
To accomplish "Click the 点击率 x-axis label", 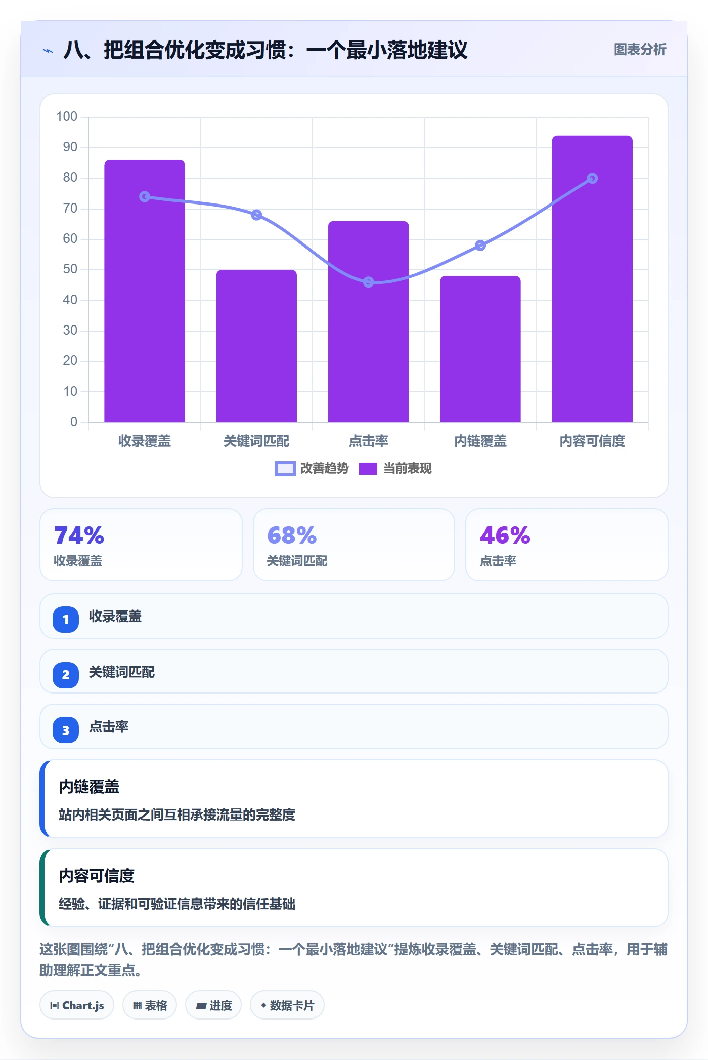I will tap(368, 441).
